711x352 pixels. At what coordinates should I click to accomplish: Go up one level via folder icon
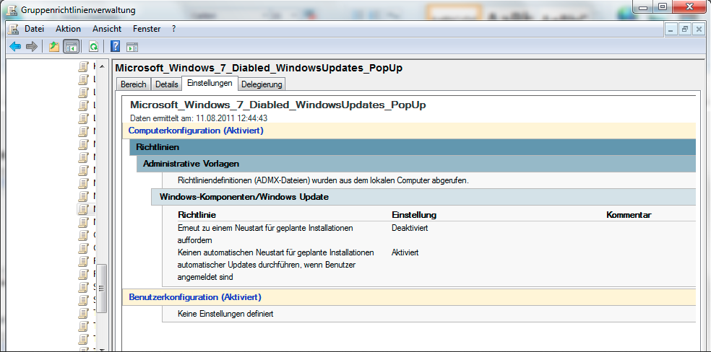(x=54, y=46)
